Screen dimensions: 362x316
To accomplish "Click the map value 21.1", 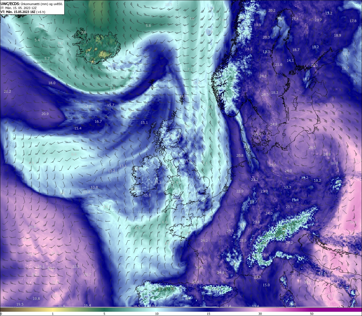I will (289, 207).
